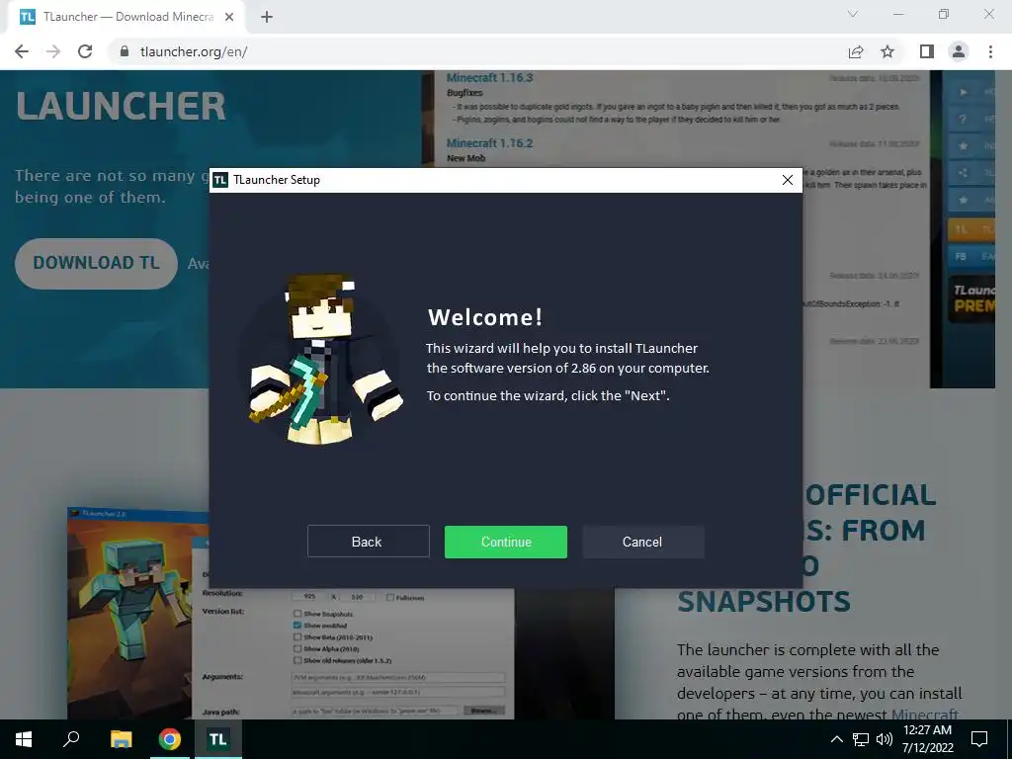Viewport: 1012px width, 759px height.
Task: Open the Windows Start menu
Action: (24, 739)
